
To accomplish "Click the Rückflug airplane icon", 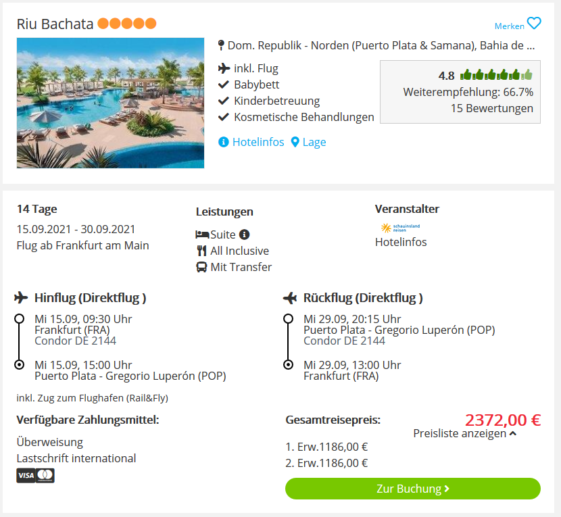I will (291, 297).
